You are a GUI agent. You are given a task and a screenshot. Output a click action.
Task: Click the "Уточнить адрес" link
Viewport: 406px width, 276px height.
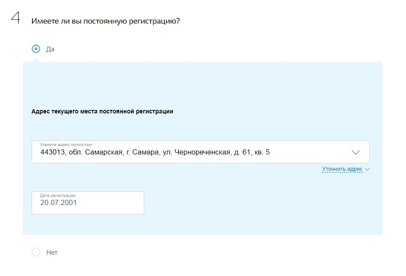point(342,169)
